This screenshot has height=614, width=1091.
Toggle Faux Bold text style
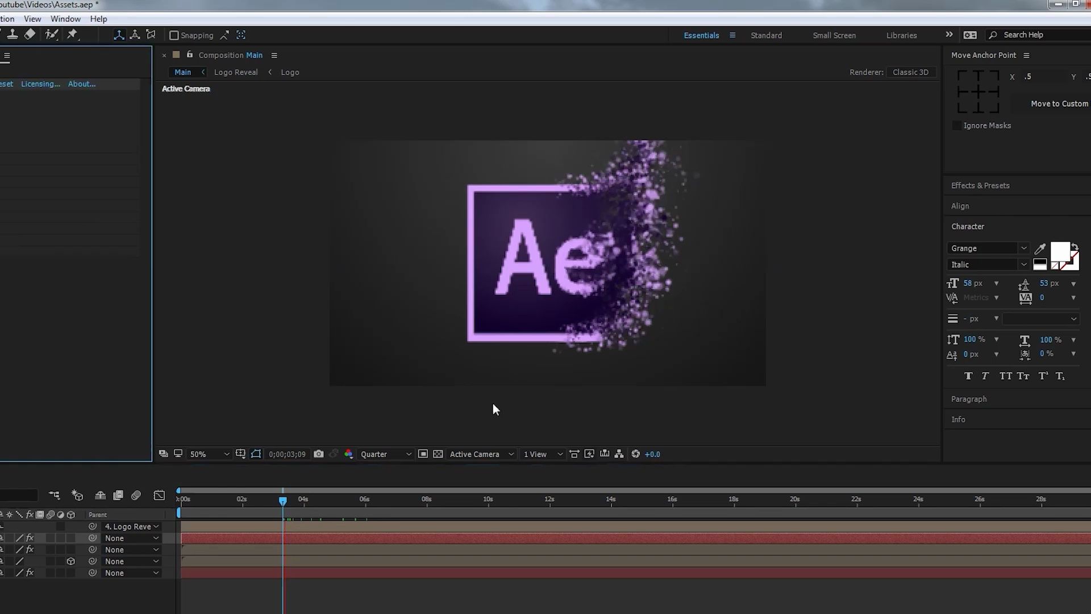pos(968,376)
